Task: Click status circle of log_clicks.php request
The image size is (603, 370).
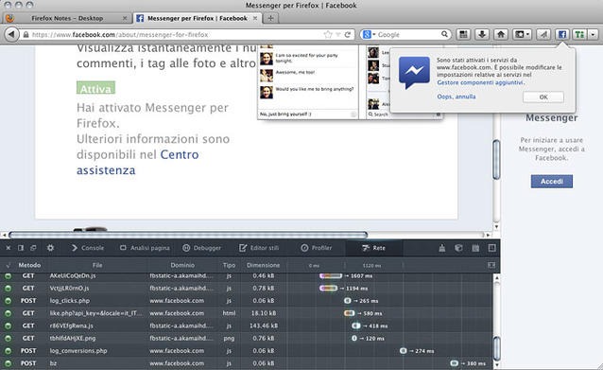Action: (8, 301)
